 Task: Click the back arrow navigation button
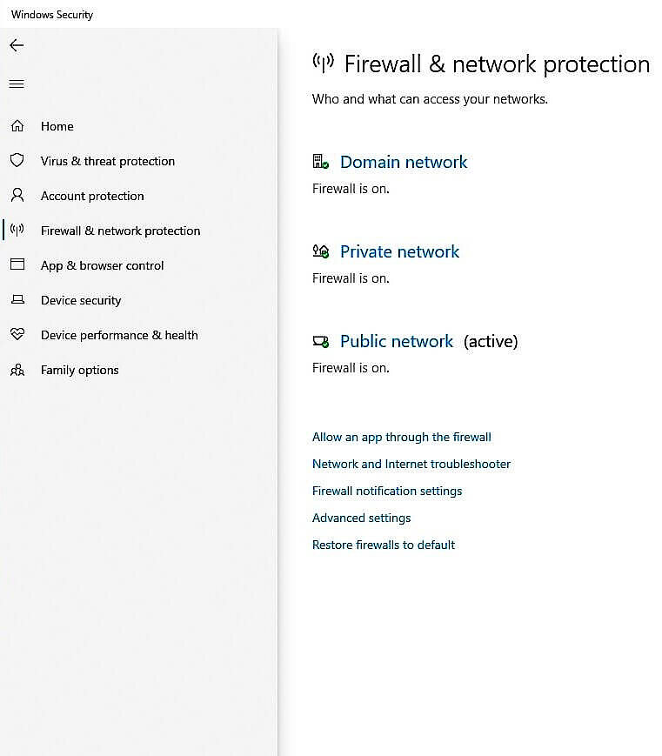point(16,45)
